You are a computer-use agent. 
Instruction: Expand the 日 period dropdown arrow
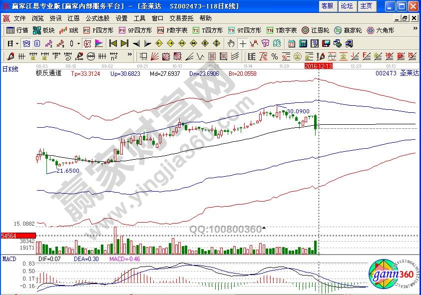coord(16,43)
